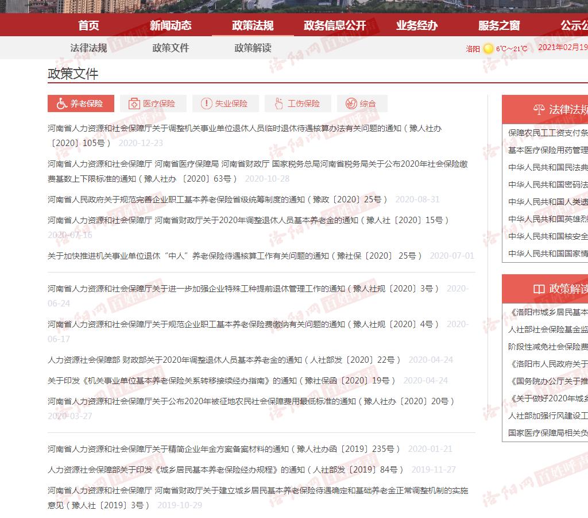Viewport: 588px width, 518px height.
Task: Click the book icon in 政策解读 panel header
Action: pos(539,289)
